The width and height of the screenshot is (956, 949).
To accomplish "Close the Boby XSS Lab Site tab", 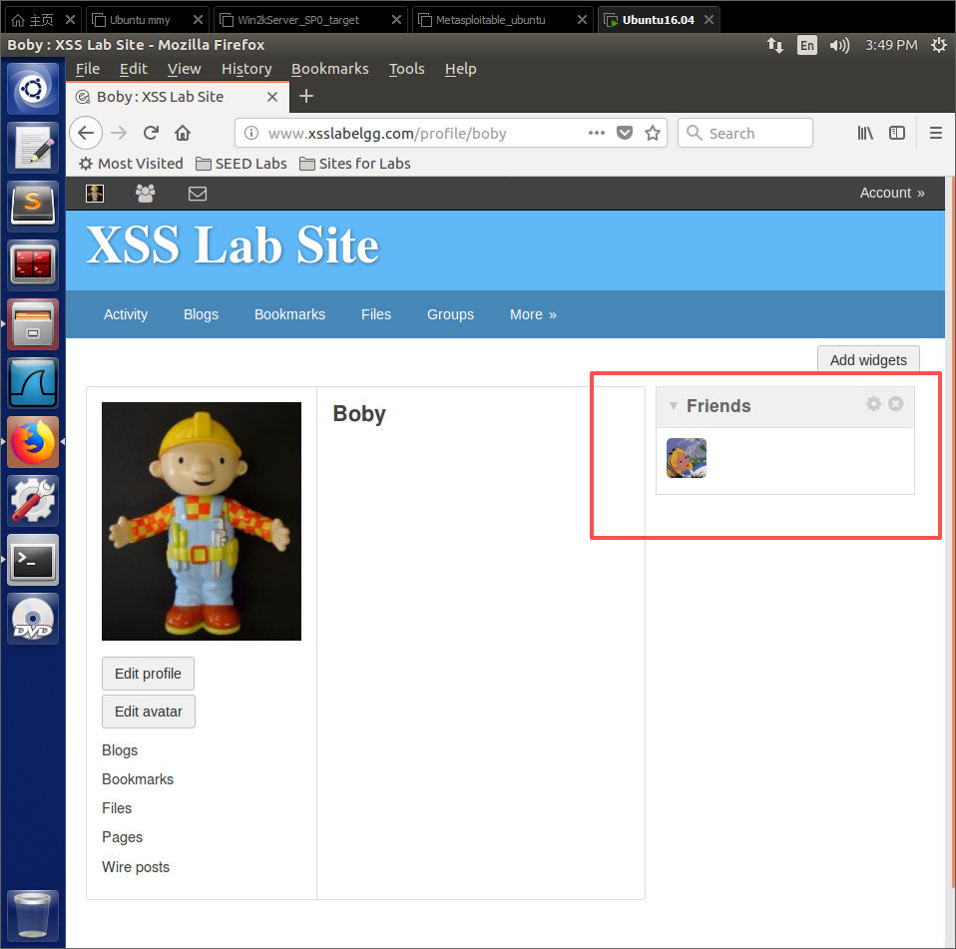I will 272,97.
